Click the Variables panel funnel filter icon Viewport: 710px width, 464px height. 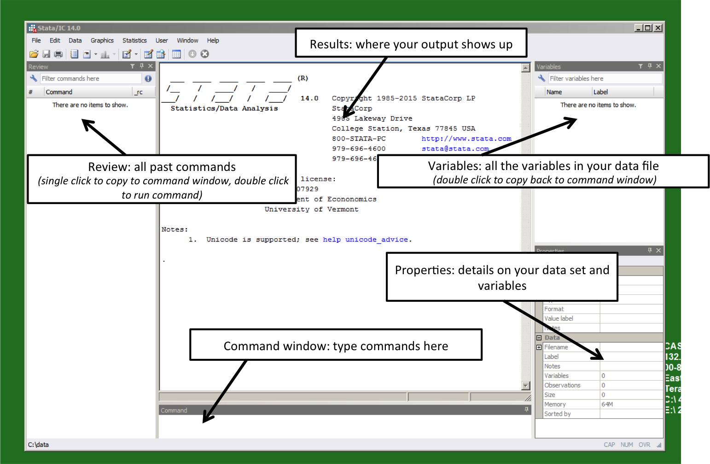pos(640,66)
